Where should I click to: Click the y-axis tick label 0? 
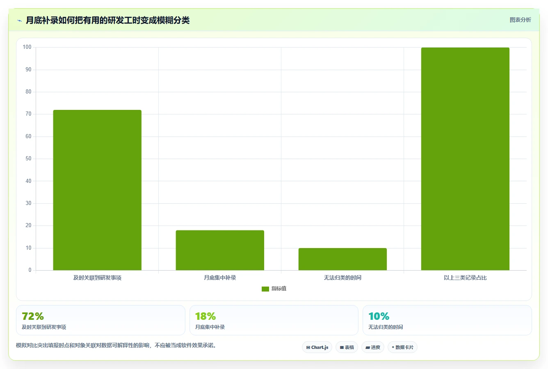(30, 270)
